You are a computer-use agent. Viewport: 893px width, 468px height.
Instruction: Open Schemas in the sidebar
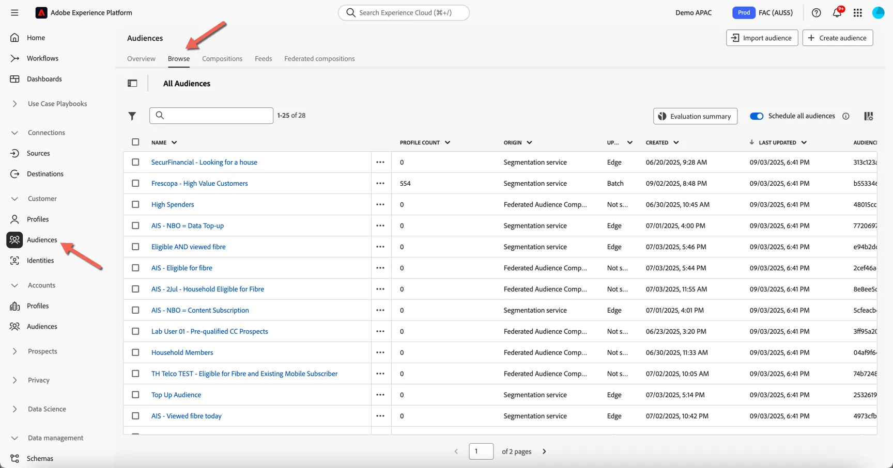click(x=40, y=458)
